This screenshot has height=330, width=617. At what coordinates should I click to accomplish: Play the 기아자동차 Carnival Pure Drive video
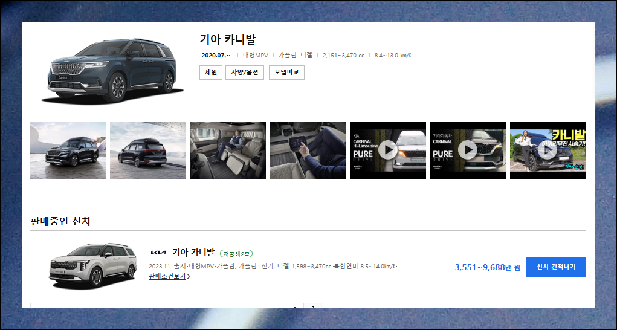coord(468,150)
